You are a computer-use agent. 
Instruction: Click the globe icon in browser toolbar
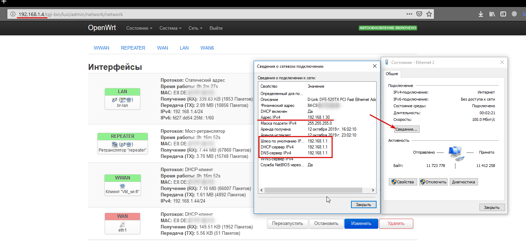tap(514, 14)
